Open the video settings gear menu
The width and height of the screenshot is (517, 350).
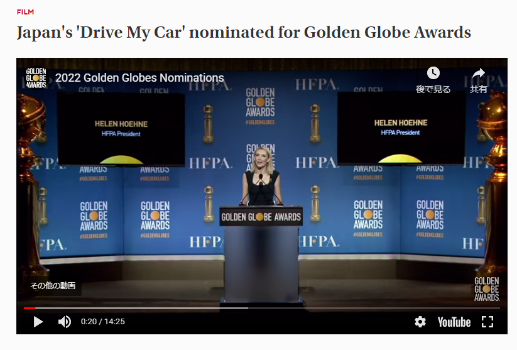[420, 322]
